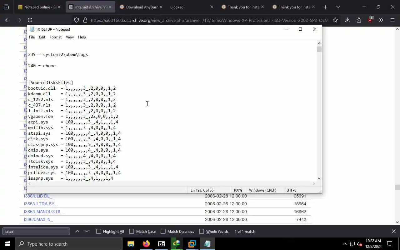400x250 pixels.
Task: Open muted volume tray icon
Action: (x=360, y=244)
